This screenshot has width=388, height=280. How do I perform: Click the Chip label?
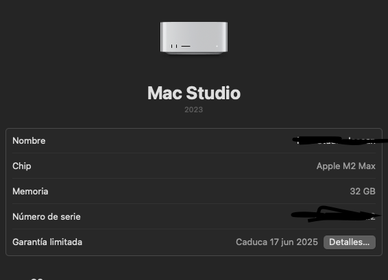pos(22,166)
